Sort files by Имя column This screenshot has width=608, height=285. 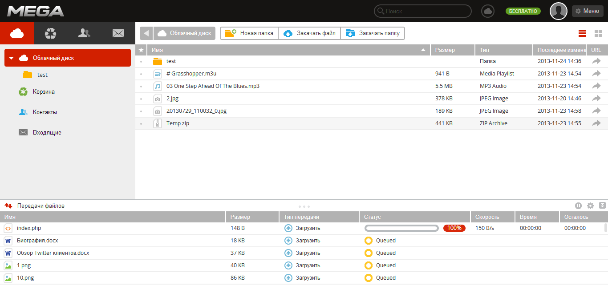(289, 50)
